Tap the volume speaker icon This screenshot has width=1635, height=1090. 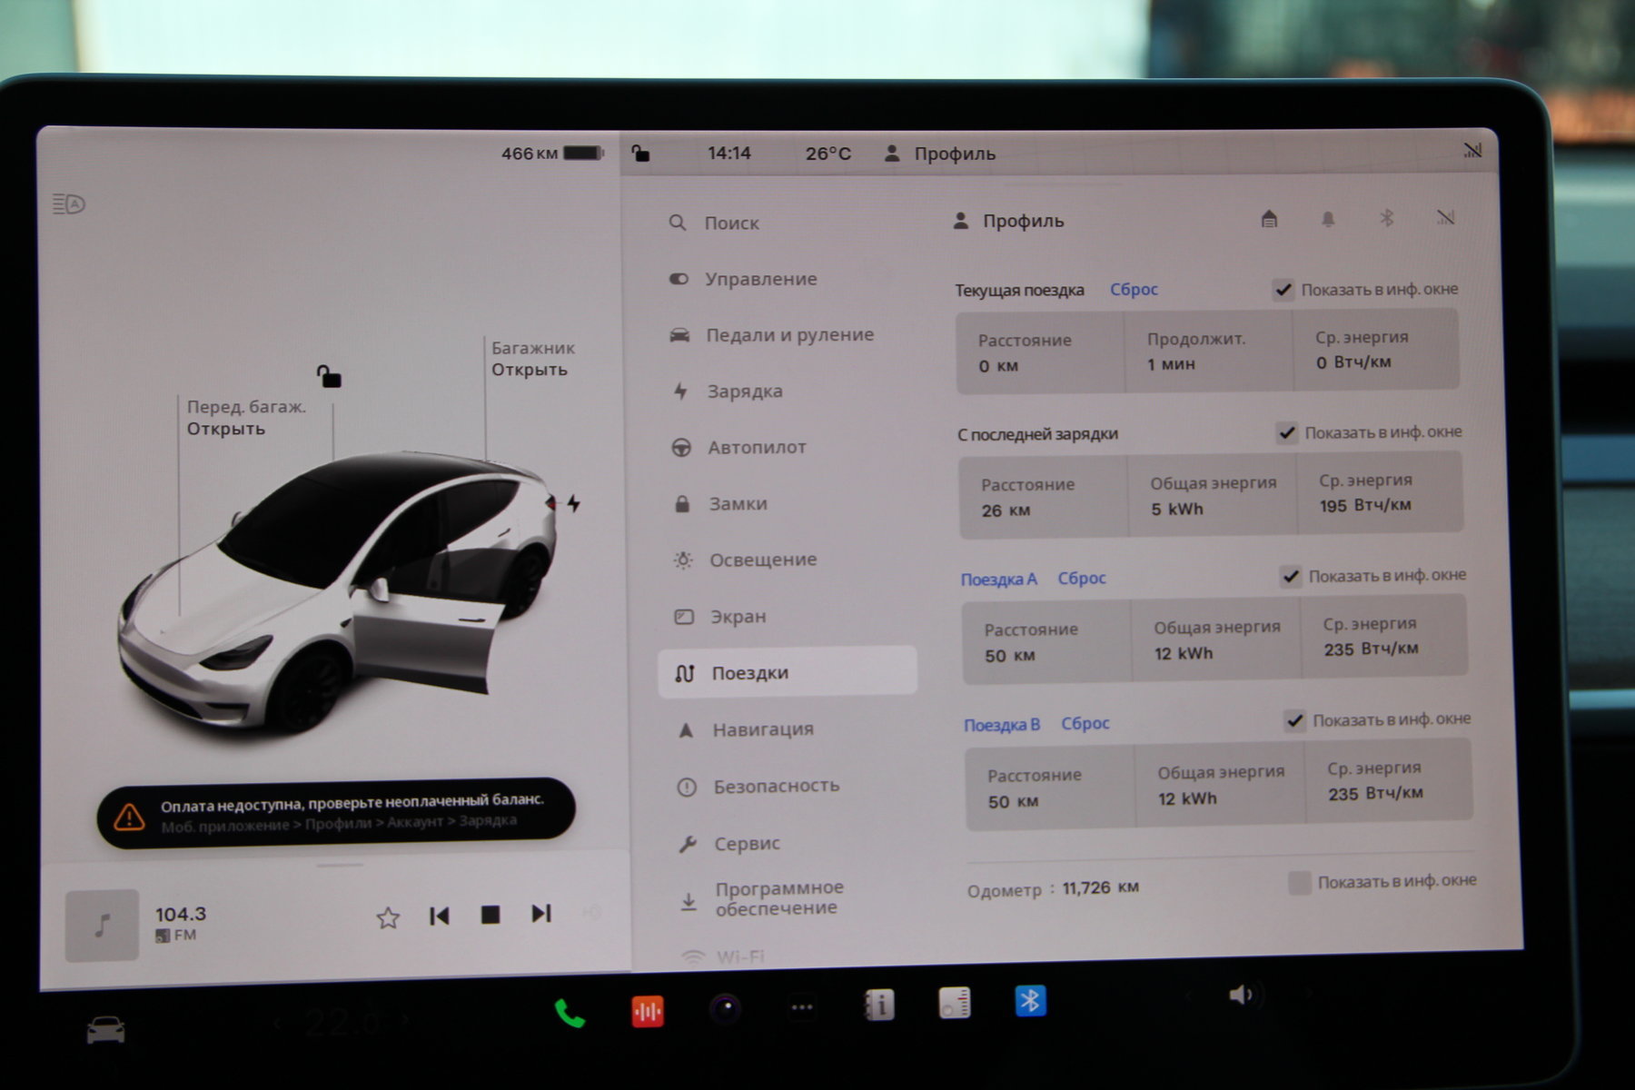pos(1240,995)
